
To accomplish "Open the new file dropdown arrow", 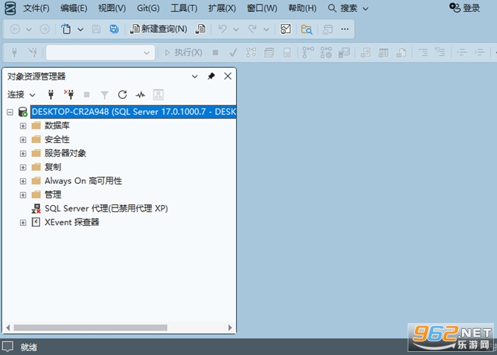I will 80,29.
